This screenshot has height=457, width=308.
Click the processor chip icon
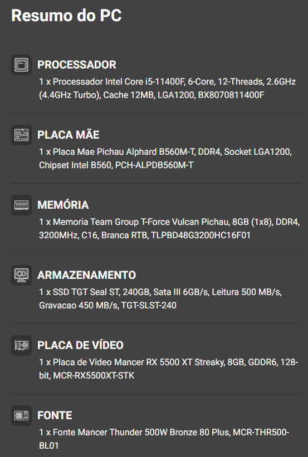(21, 65)
